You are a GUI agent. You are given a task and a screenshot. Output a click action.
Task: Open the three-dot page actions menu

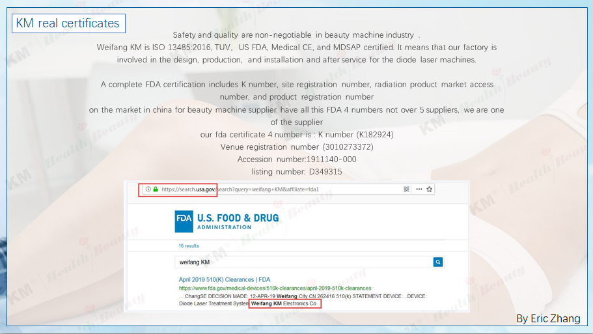[419, 189]
